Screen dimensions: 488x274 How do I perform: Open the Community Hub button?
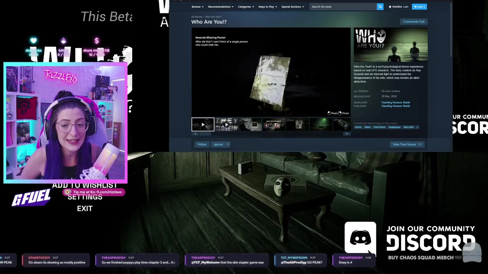click(414, 22)
